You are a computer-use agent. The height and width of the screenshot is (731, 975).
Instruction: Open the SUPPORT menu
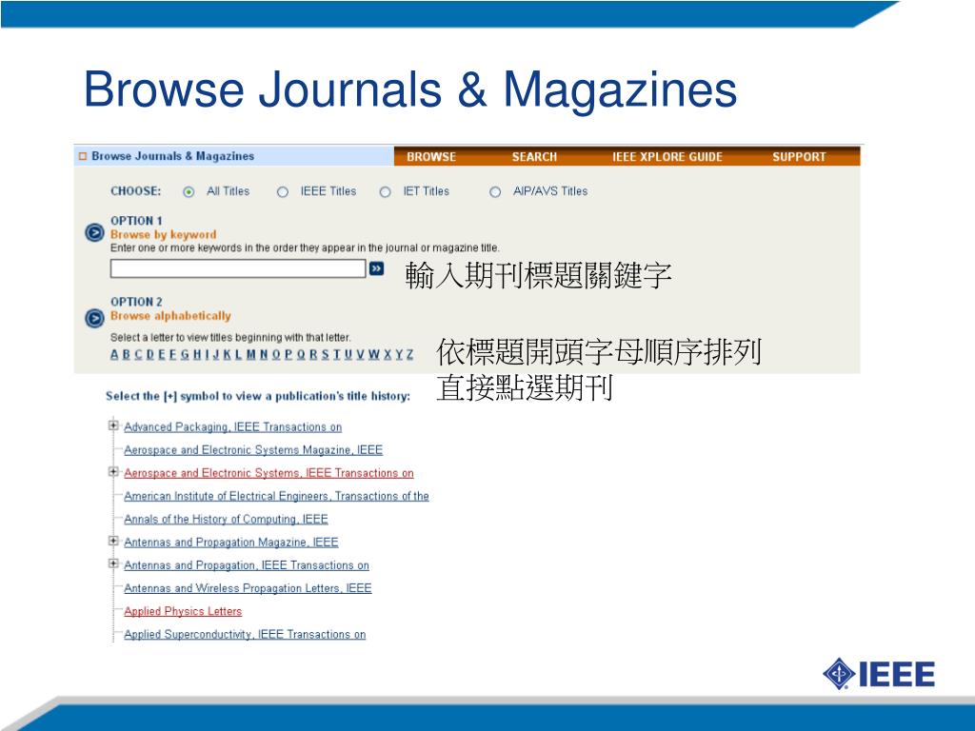[x=799, y=157]
